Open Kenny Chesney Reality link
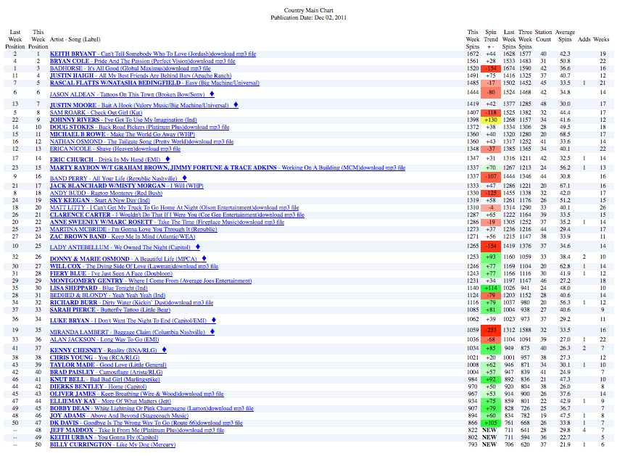This screenshot has width=617, height=456. coord(104,350)
